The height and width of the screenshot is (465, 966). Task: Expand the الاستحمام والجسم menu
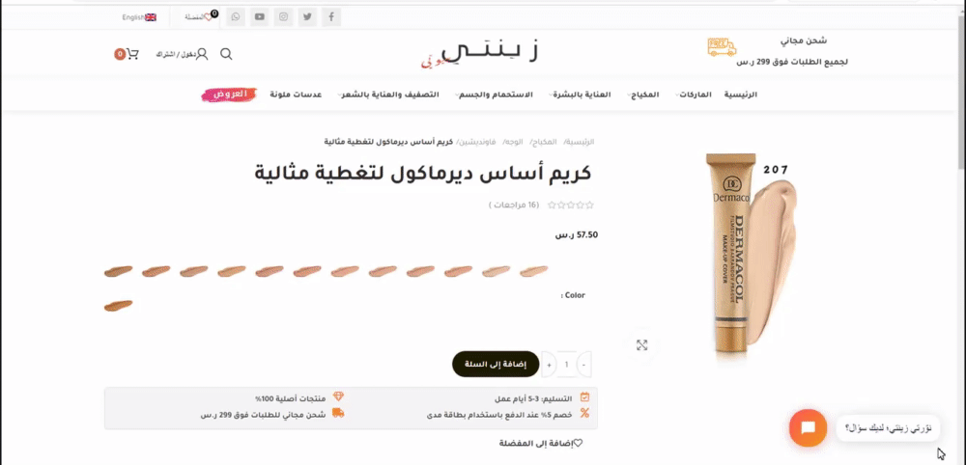(x=494, y=95)
